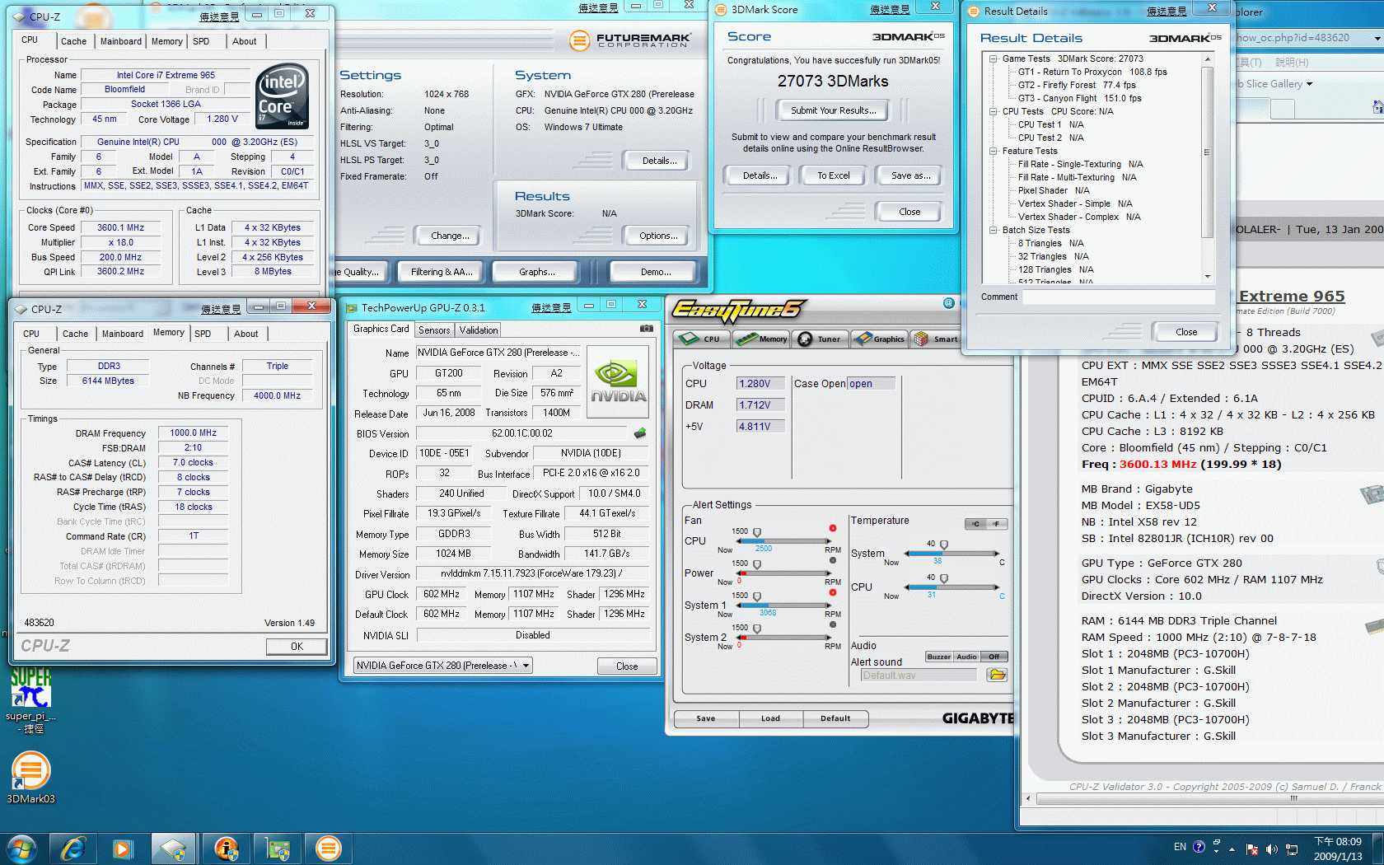Click the NVIDIA logo in GPU-Z

tap(618, 381)
